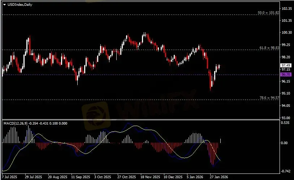Click the 18 Nov 2025 date label
The height and width of the screenshot is (180, 294).
click(150, 177)
